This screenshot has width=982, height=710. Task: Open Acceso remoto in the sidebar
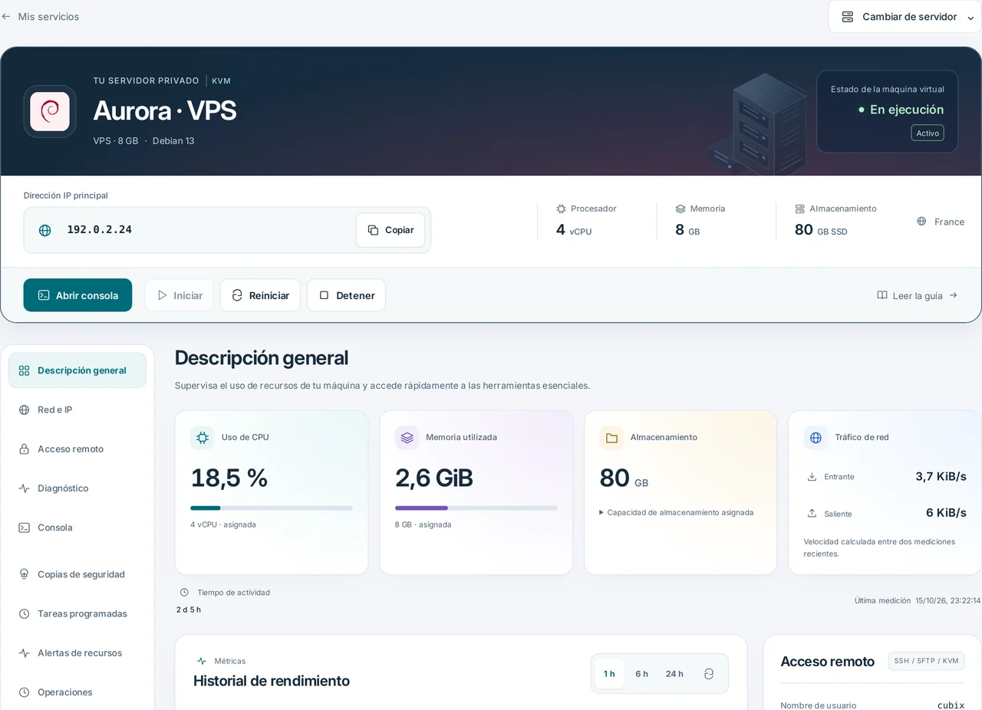pyautogui.click(x=77, y=449)
